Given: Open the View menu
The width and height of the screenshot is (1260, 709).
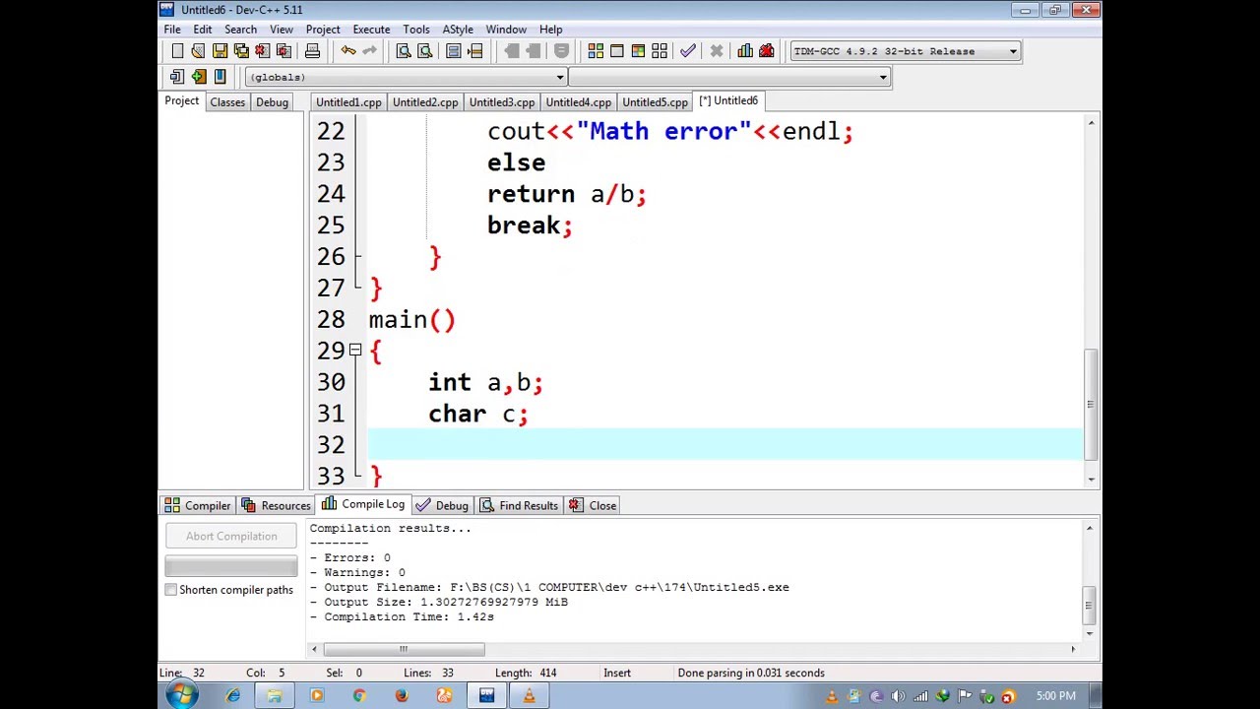Looking at the screenshot, I should (282, 30).
